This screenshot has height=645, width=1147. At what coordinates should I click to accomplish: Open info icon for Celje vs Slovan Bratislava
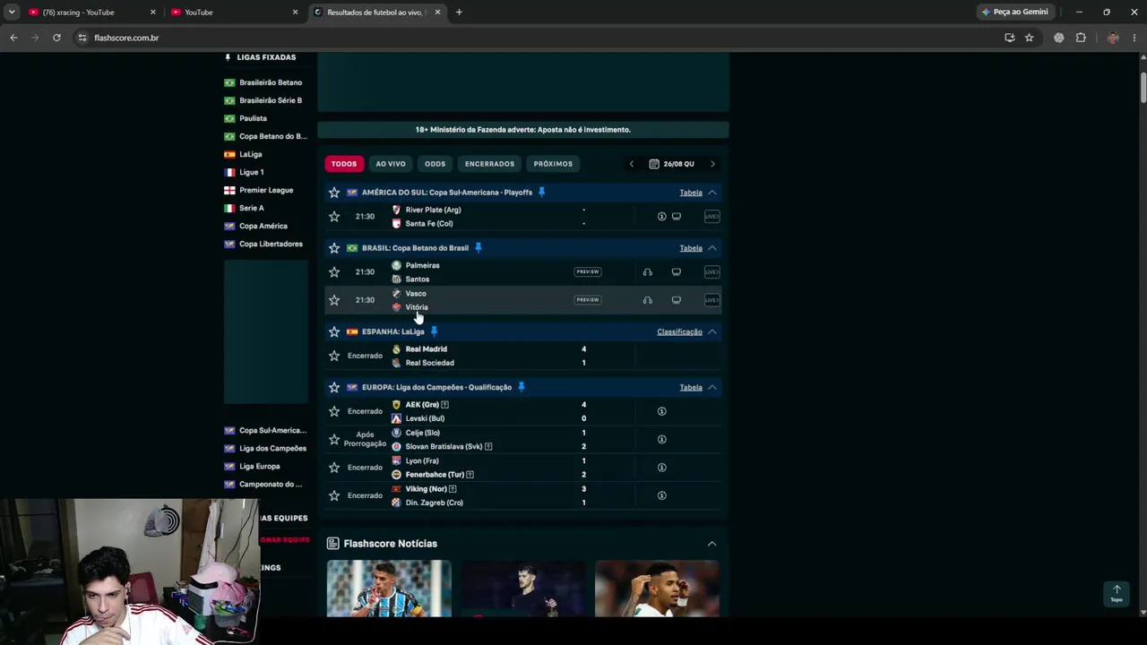click(x=661, y=439)
